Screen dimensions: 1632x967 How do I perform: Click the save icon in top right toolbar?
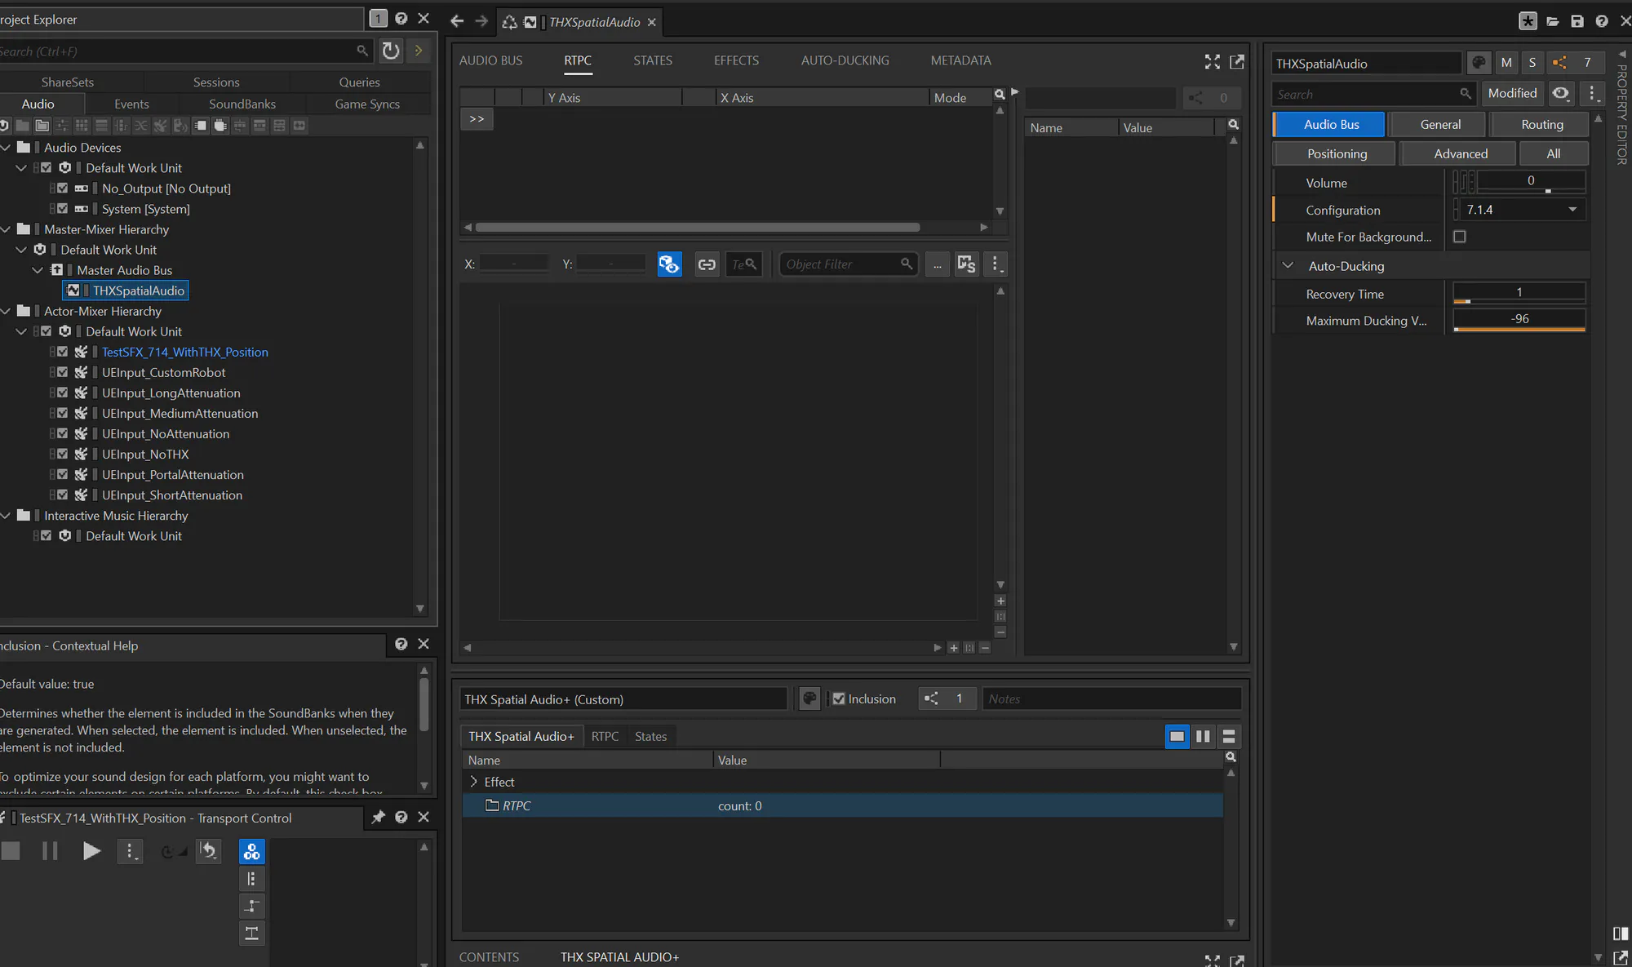(x=1577, y=21)
